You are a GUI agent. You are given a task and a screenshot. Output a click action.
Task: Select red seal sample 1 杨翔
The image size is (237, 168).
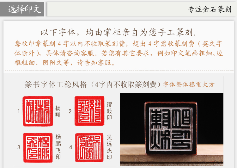tap(38, 111)
